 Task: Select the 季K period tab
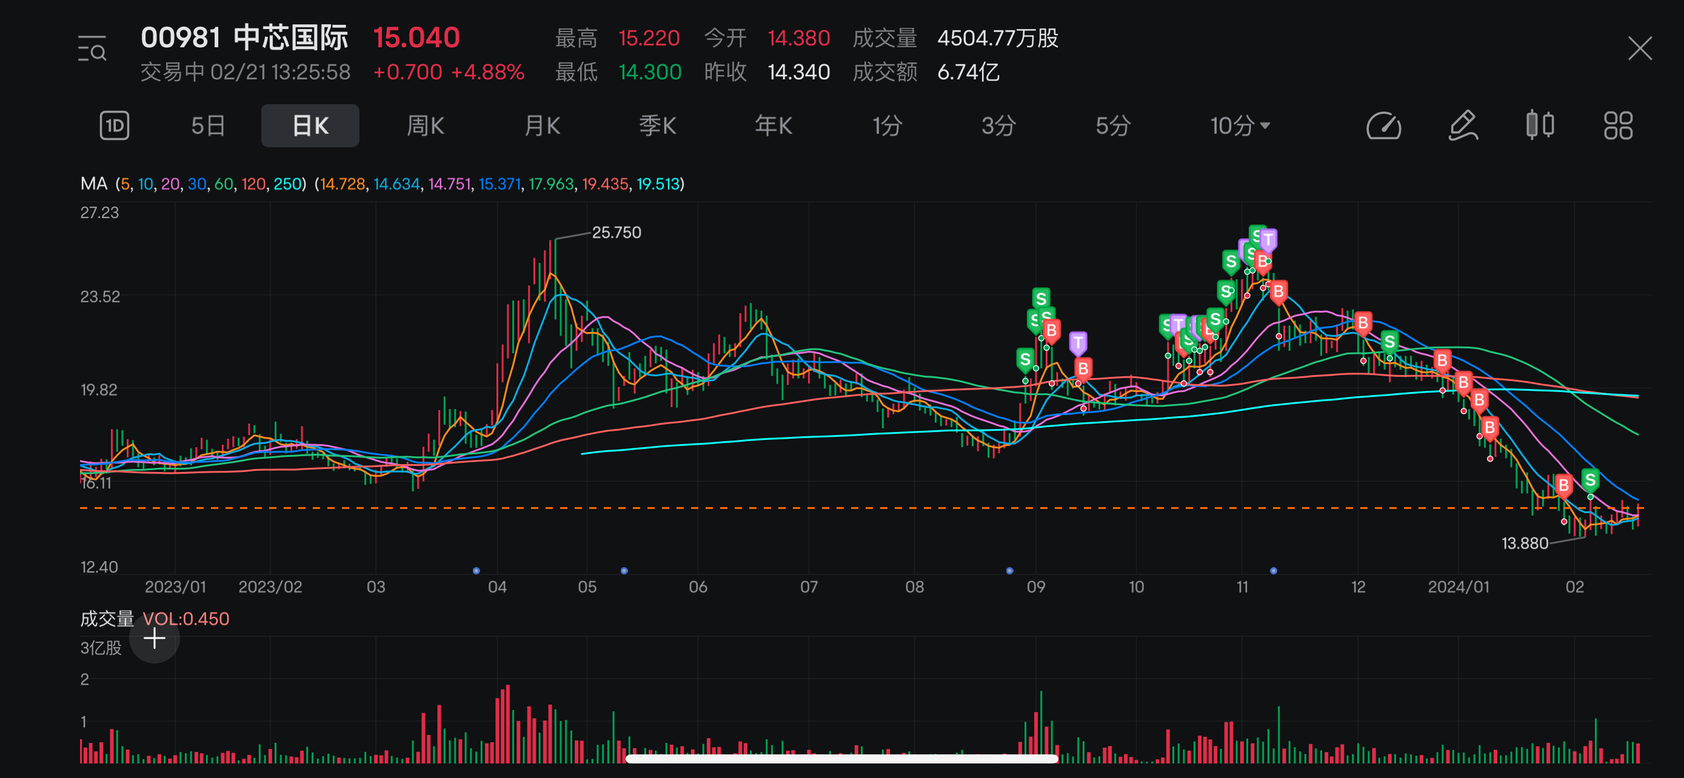tap(657, 125)
